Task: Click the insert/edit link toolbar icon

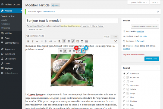Action: tap(73, 41)
